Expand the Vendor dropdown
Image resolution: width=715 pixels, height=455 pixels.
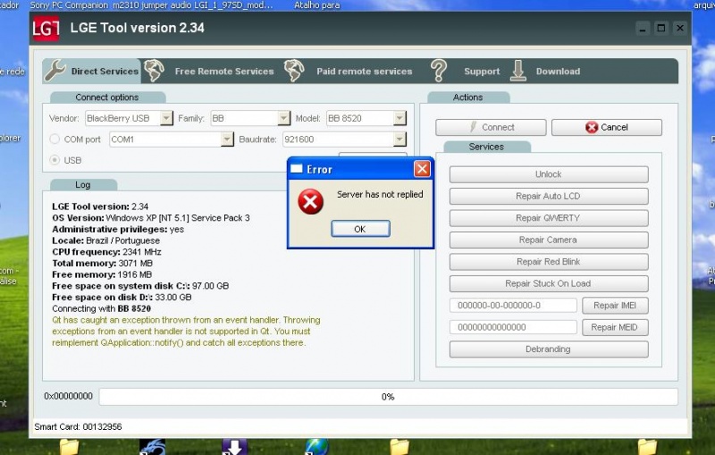point(166,118)
